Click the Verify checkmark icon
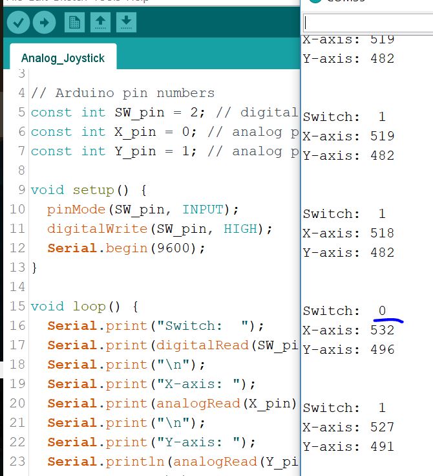Screen dimensions: 433x476 point(18,23)
